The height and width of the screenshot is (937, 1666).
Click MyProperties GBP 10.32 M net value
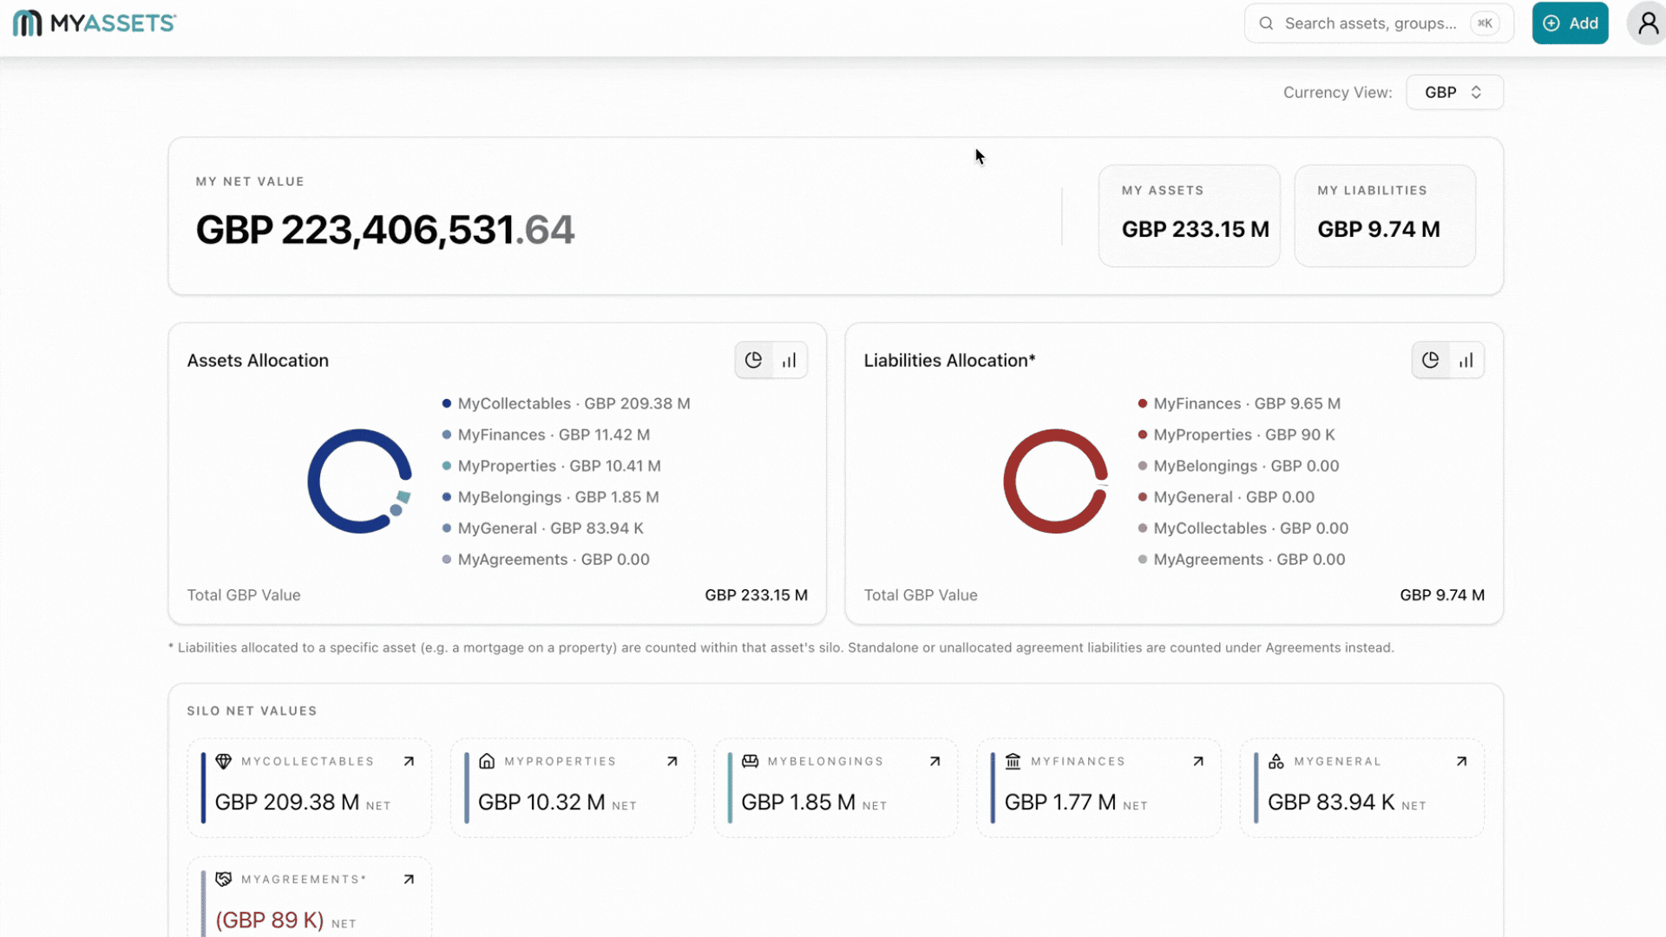pos(541,802)
